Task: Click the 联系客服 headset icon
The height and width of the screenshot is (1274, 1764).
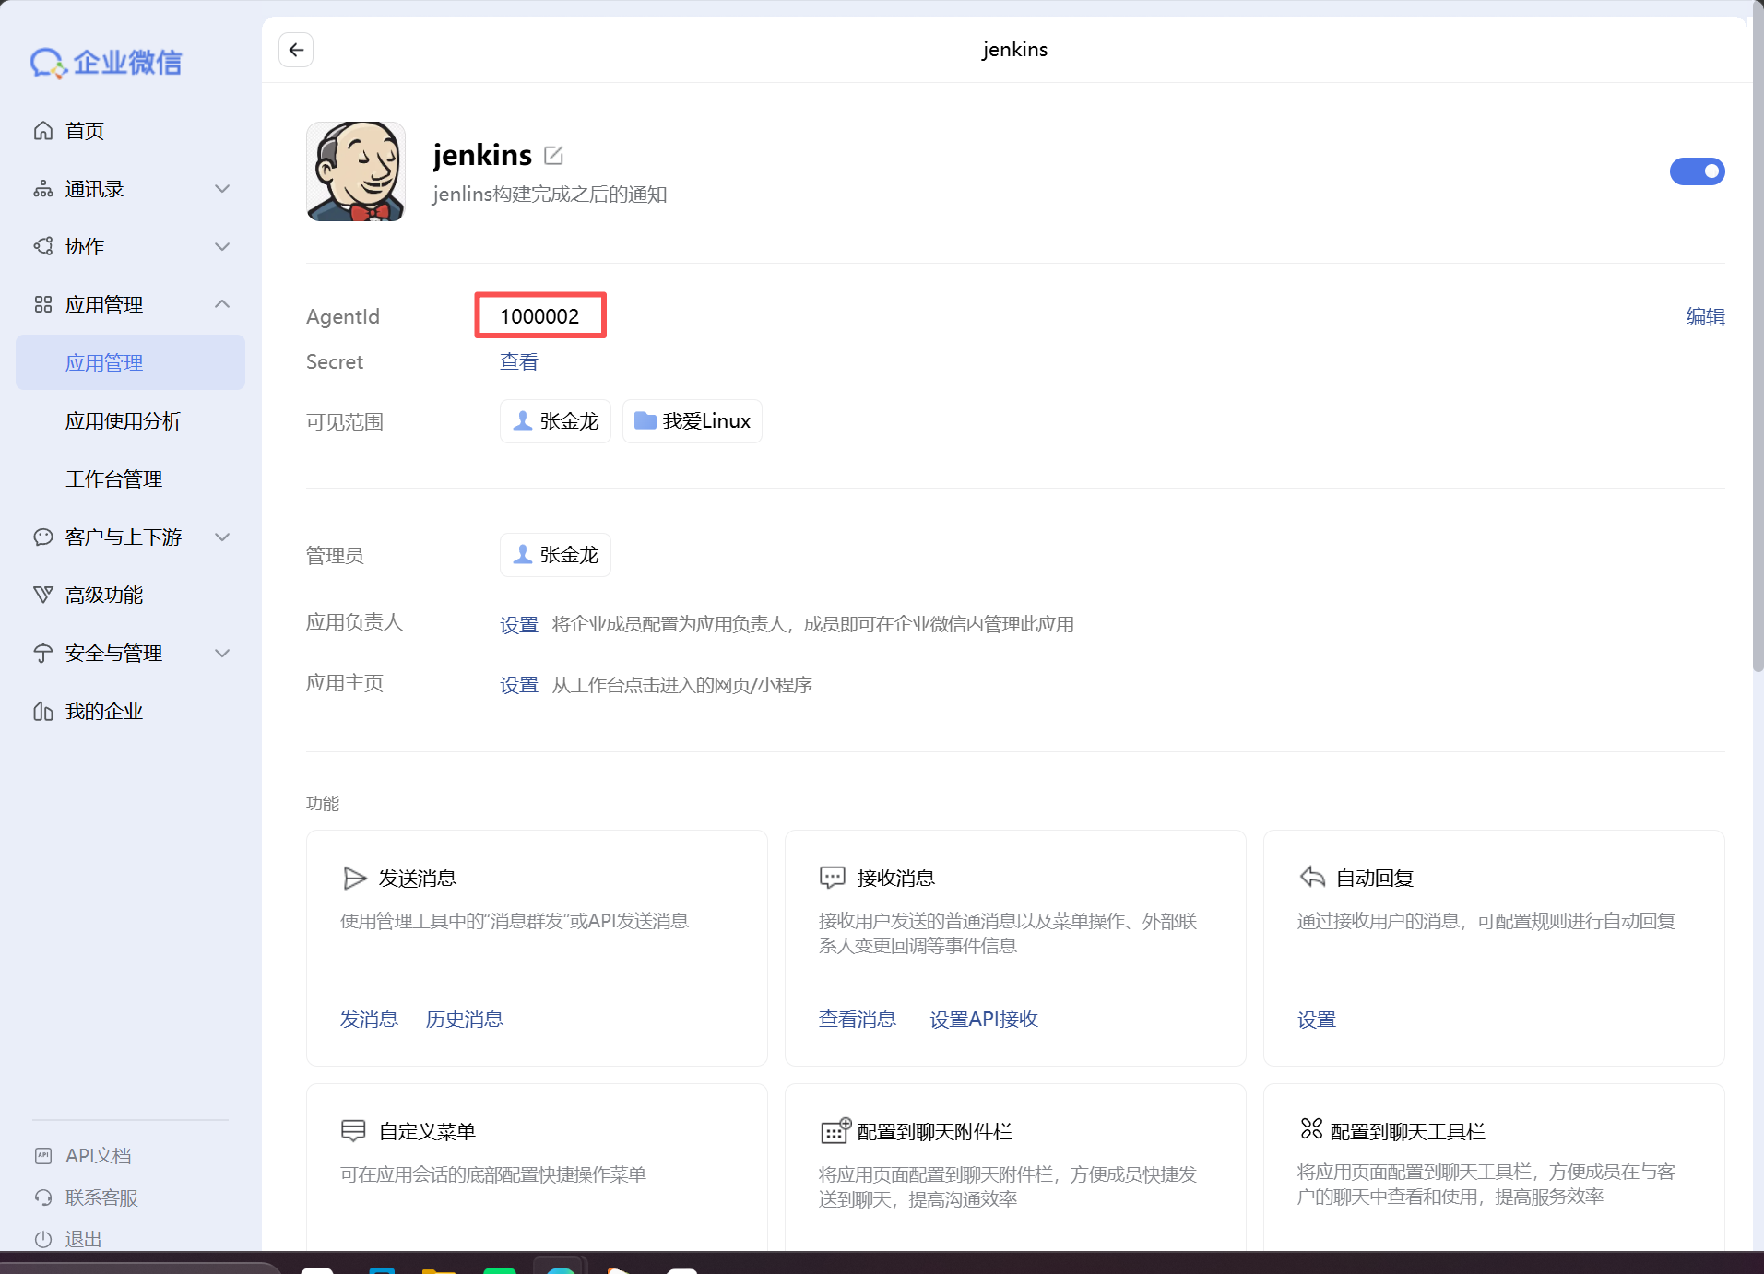Action: click(x=43, y=1197)
